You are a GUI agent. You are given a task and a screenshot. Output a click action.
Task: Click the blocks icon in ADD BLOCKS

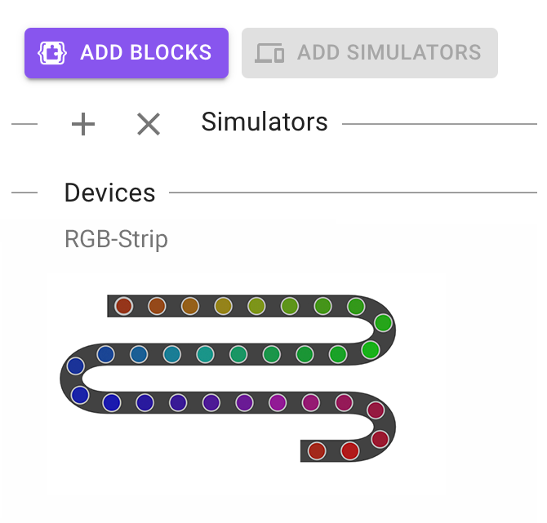click(52, 53)
